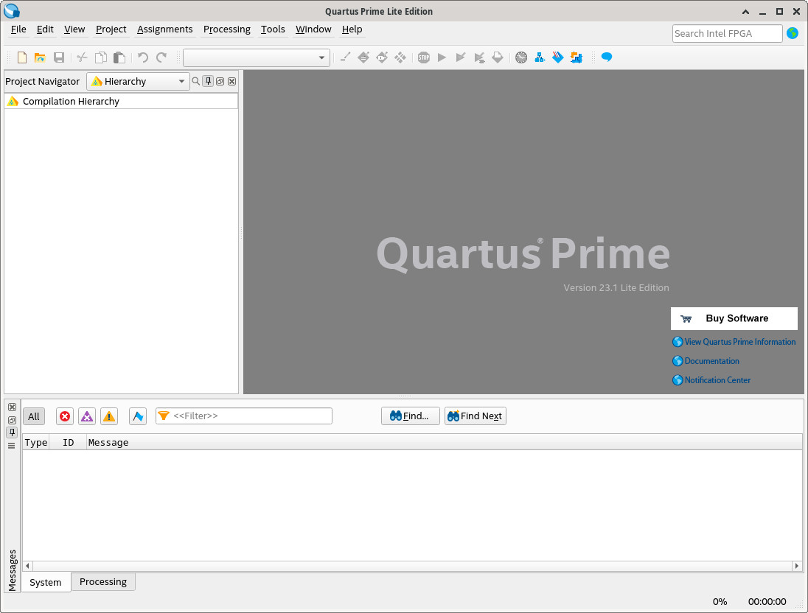Open View Quartus Prime Information link
Image resolution: width=808 pixels, height=613 pixels.
734,342
